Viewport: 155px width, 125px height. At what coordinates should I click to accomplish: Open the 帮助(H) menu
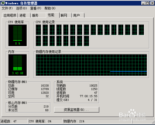tap(50, 8)
